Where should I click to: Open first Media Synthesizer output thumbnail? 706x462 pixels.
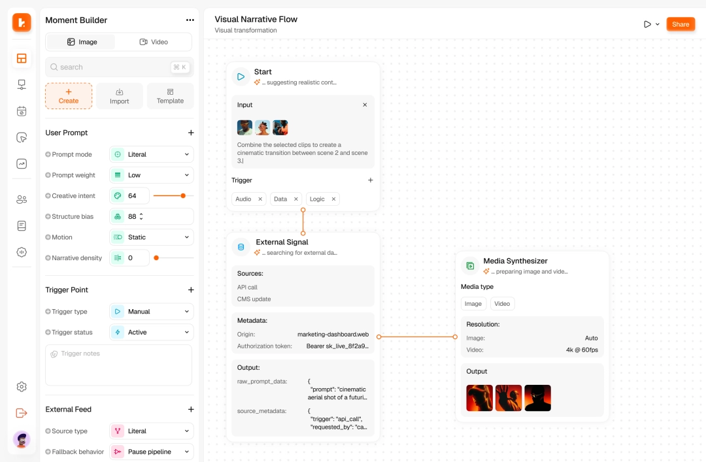tap(480, 398)
